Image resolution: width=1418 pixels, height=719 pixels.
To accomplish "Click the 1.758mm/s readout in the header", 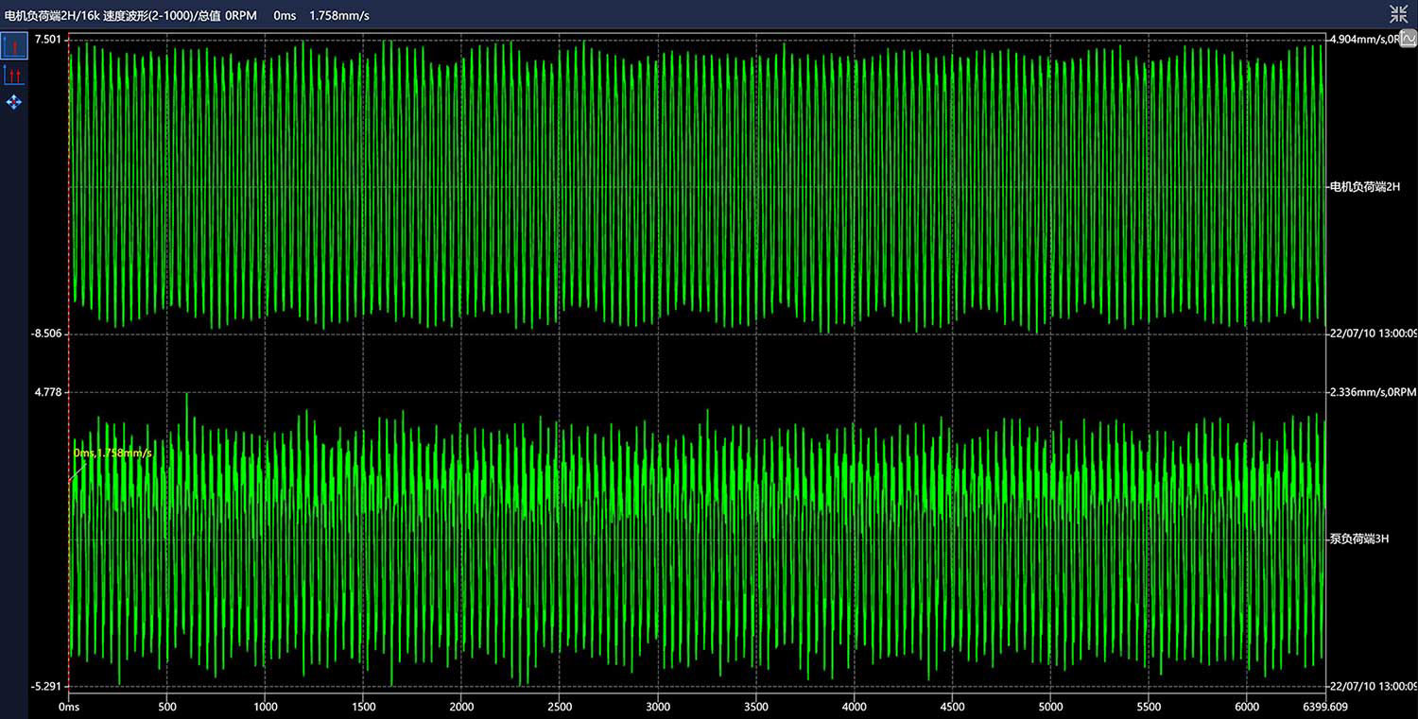I will (337, 15).
